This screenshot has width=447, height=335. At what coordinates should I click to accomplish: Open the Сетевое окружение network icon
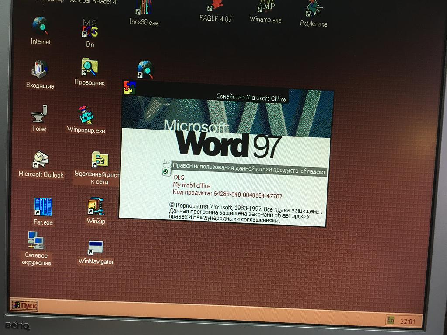coord(36,240)
